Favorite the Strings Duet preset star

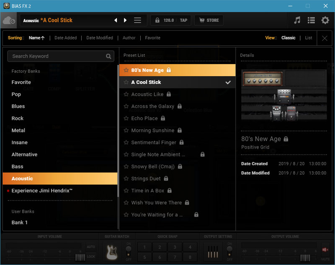pos(126,178)
